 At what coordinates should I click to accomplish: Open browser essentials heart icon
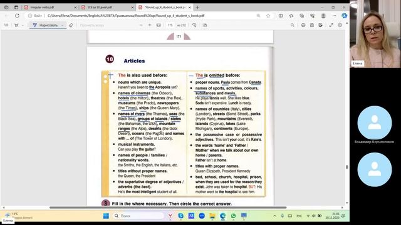point(312,16)
